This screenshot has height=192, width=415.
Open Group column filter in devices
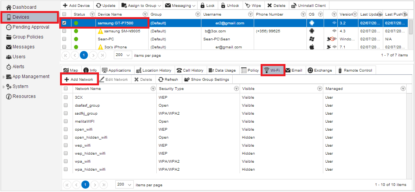[198, 14]
